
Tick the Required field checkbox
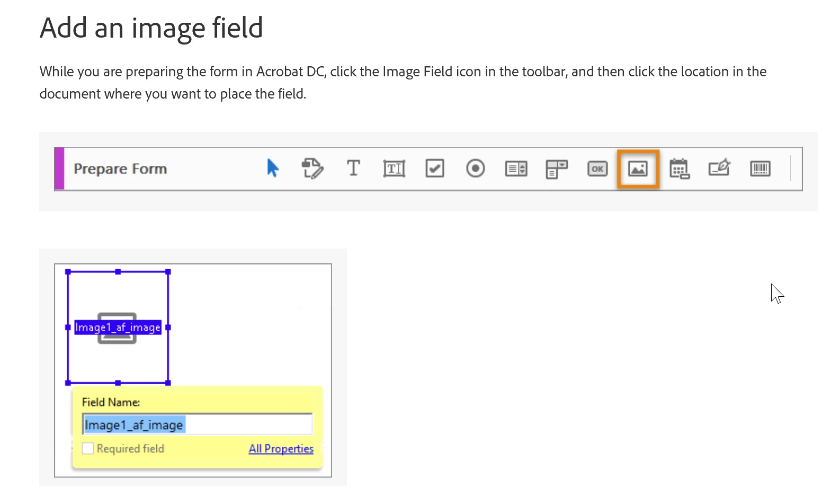click(88, 448)
